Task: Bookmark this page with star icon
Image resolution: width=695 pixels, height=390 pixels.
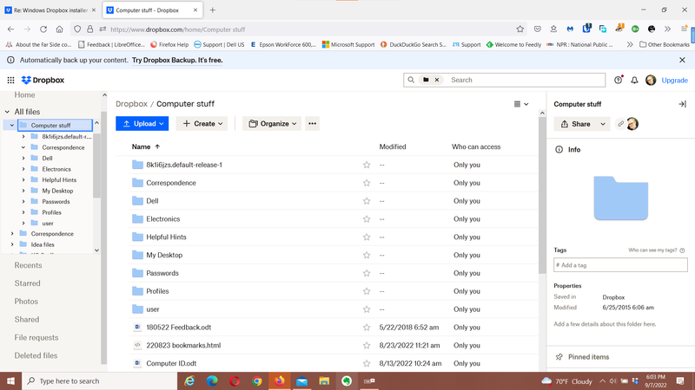Action: point(520,29)
